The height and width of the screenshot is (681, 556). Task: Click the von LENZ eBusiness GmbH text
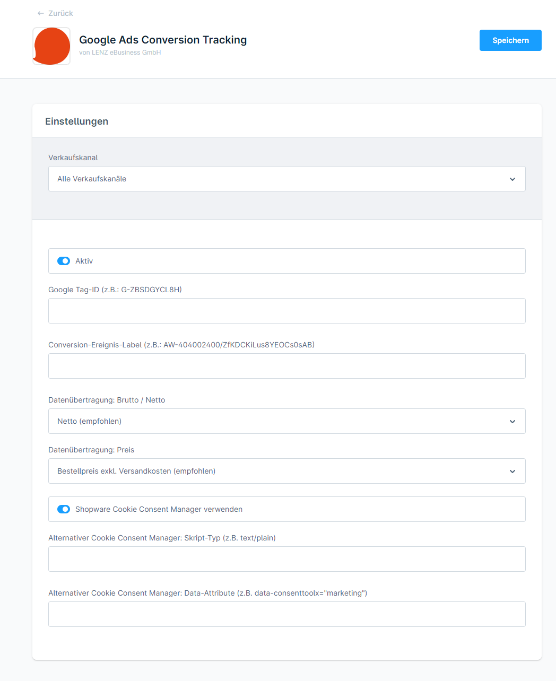(x=120, y=53)
